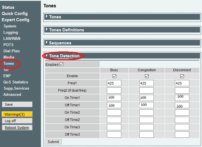Uncheck the Congestion Enable checkbox
This screenshot has width=202, height=147.
[147, 76]
